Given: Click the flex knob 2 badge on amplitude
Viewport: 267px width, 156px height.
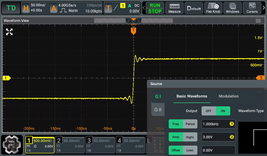Looking at the screenshot, I should (232, 137).
